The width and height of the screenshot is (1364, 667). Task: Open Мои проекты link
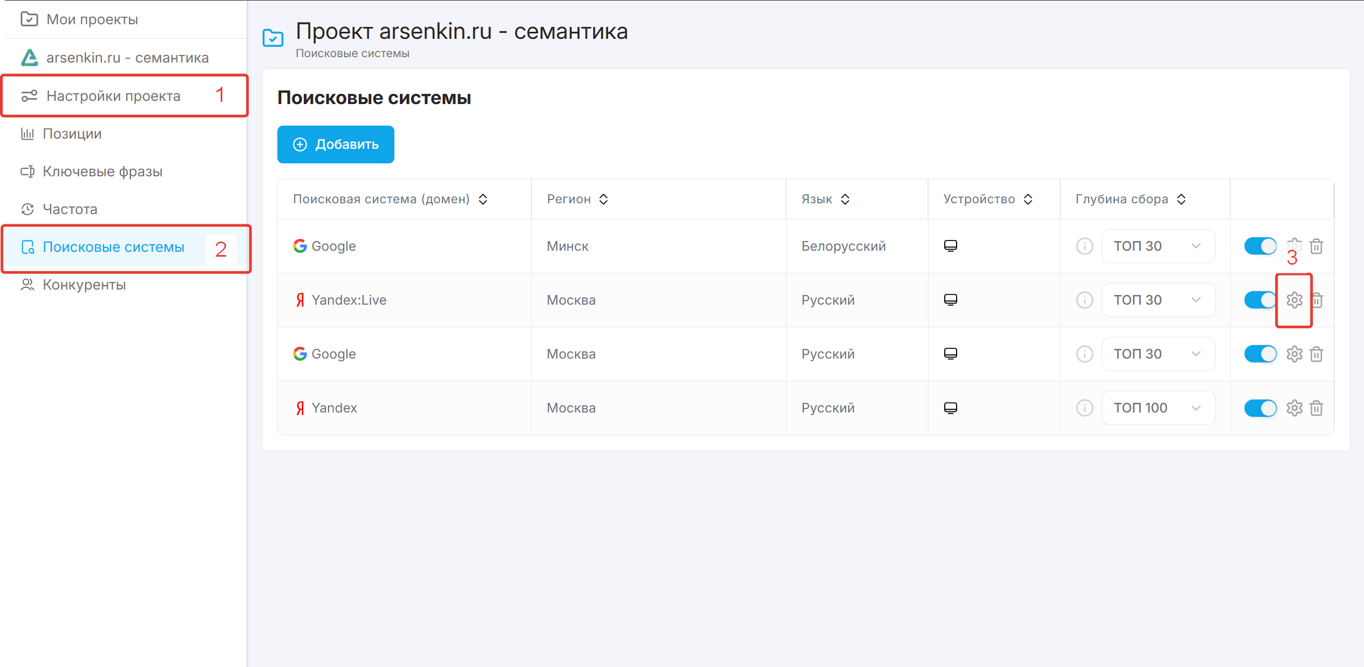point(92,19)
